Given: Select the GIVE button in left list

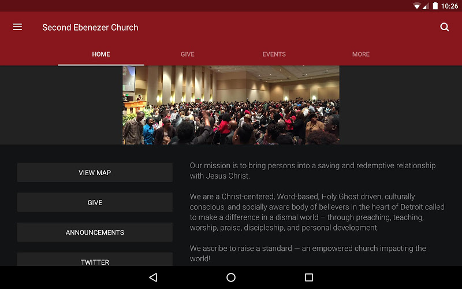Looking at the screenshot, I should coord(95,203).
